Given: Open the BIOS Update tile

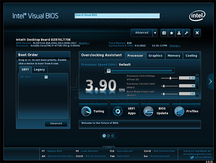Looking at the screenshot, I should coord(156,111).
